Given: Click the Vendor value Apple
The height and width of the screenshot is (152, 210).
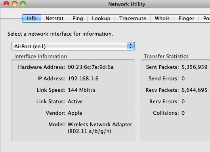Looking at the screenshot, I should pyautogui.click(x=75, y=113).
